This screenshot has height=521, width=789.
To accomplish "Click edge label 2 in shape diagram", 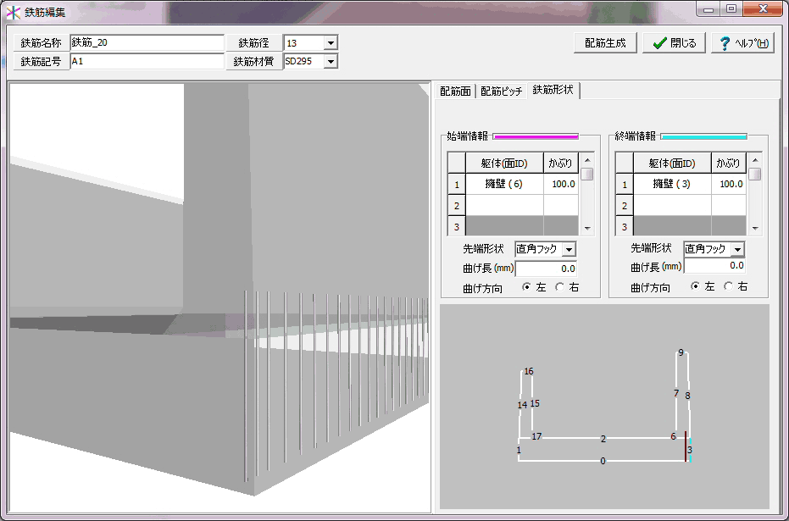I will [603, 439].
